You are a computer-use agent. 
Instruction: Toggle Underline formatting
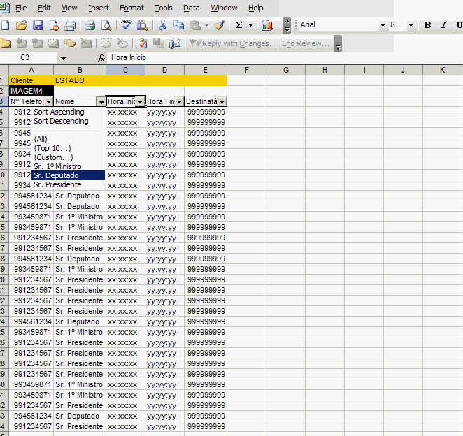[x=458, y=25]
